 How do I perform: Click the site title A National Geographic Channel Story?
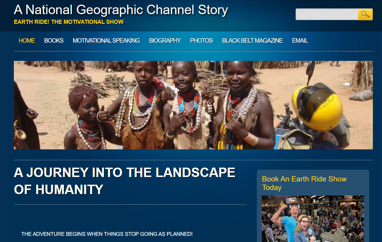click(x=121, y=10)
